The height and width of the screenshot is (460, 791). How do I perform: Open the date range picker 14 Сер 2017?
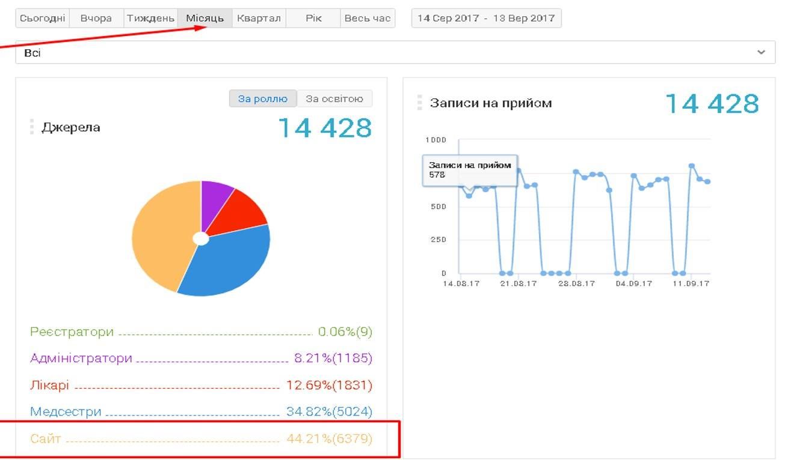486,18
